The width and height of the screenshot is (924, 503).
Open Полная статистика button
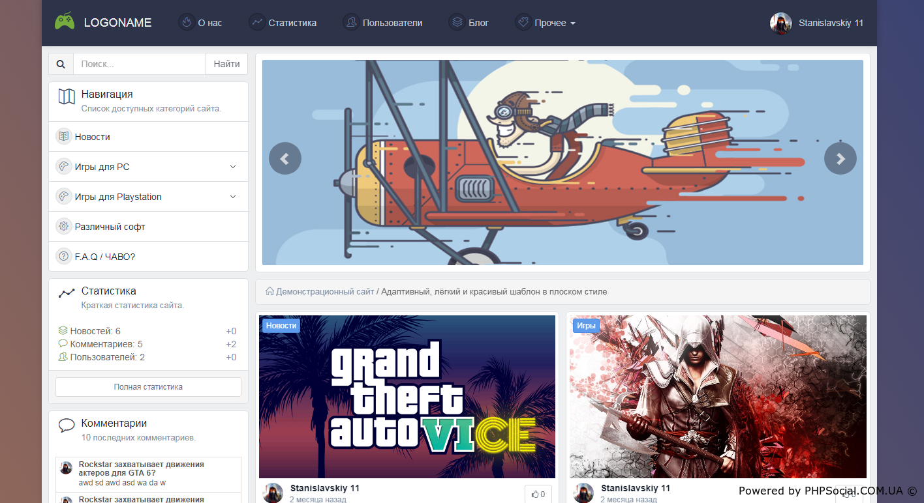click(x=148, y=387)
